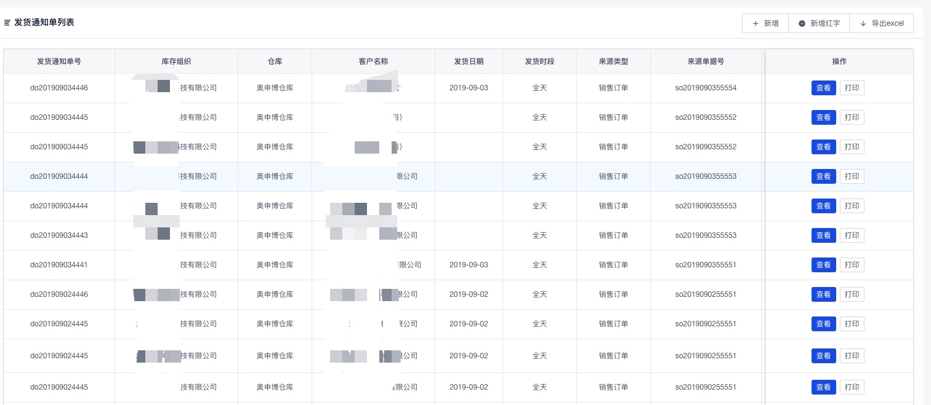
Task: Click the 仓库 column header
Action: 275,61
